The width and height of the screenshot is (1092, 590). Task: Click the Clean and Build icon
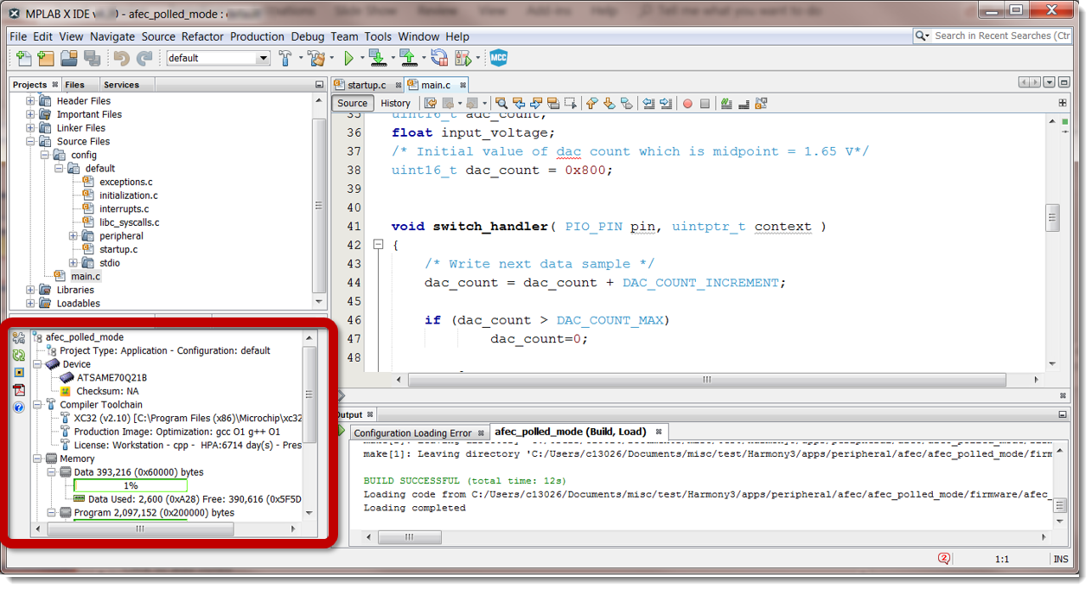click(316, 58)
